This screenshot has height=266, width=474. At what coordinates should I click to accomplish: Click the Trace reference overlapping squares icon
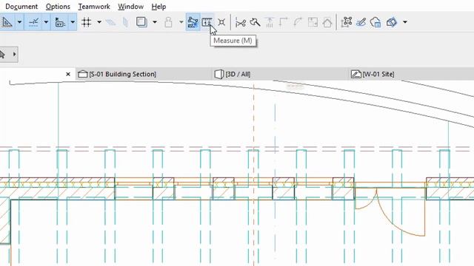tap(141, 22)
